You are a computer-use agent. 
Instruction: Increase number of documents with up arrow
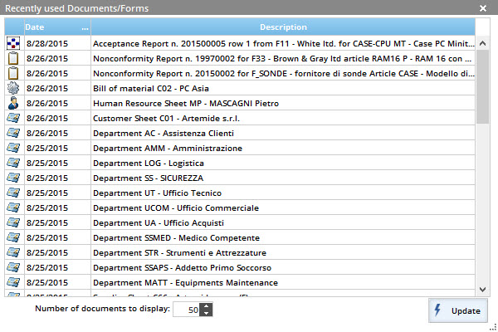tap(206, 306)
